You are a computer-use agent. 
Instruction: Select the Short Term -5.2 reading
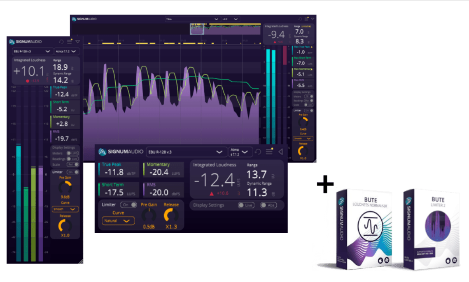[65, 107]
